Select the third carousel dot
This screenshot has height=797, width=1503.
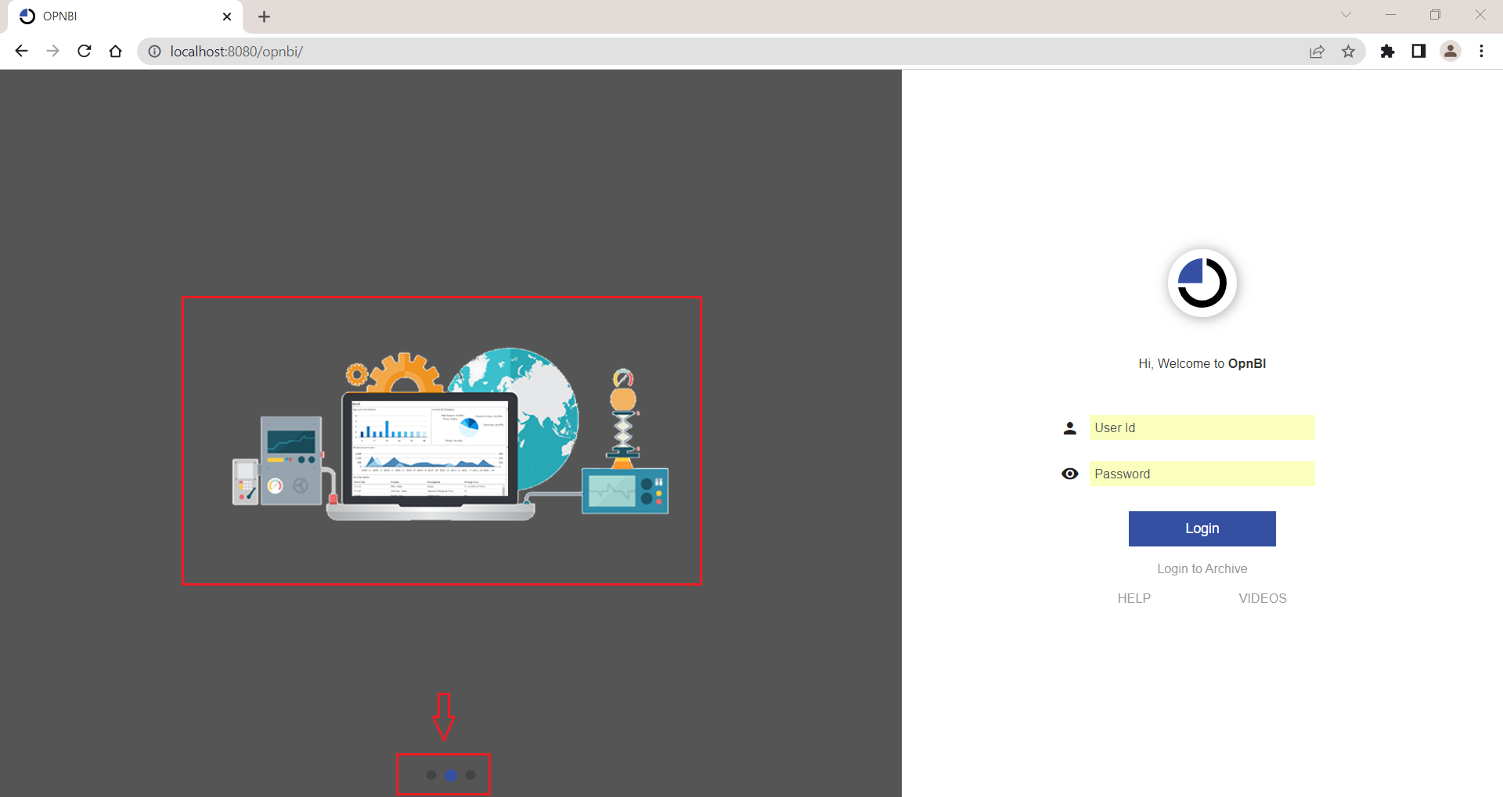[x=470, y=775]
